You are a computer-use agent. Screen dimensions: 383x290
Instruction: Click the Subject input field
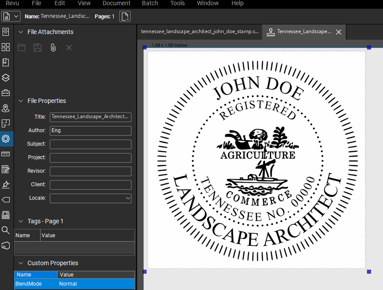[x=90, y=144]
